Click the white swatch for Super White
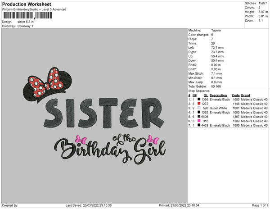 (199, 108)
